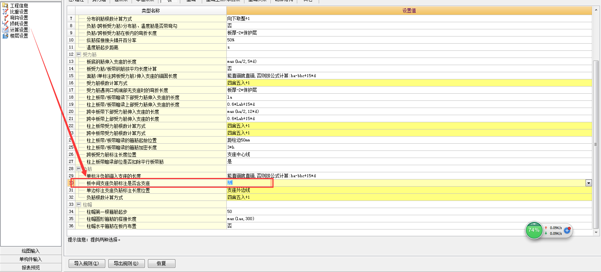Select row 板受力筋/板带钢筋按平均长度计算
The height and width of the screenshot is (272, 601).
coord(121,68)
